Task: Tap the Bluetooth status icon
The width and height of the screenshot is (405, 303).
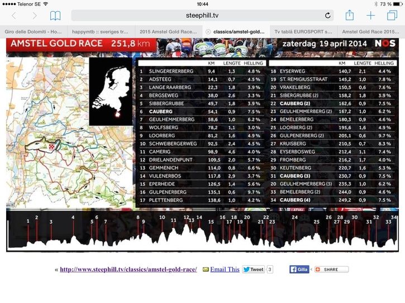Action: (376, 4)
